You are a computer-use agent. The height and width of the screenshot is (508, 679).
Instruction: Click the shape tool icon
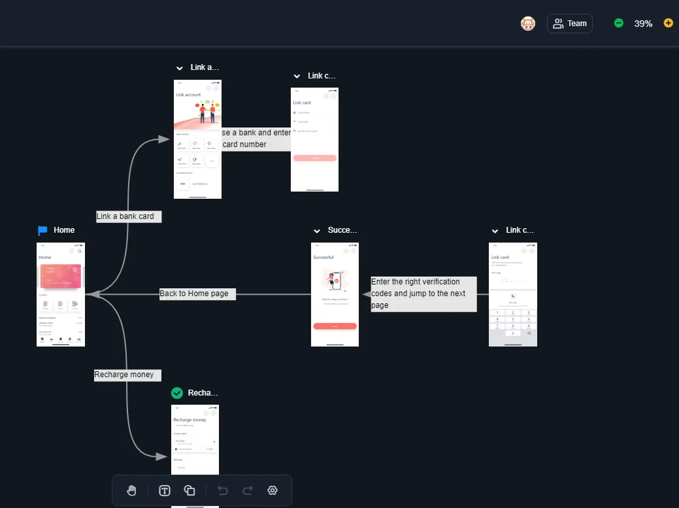190,490
